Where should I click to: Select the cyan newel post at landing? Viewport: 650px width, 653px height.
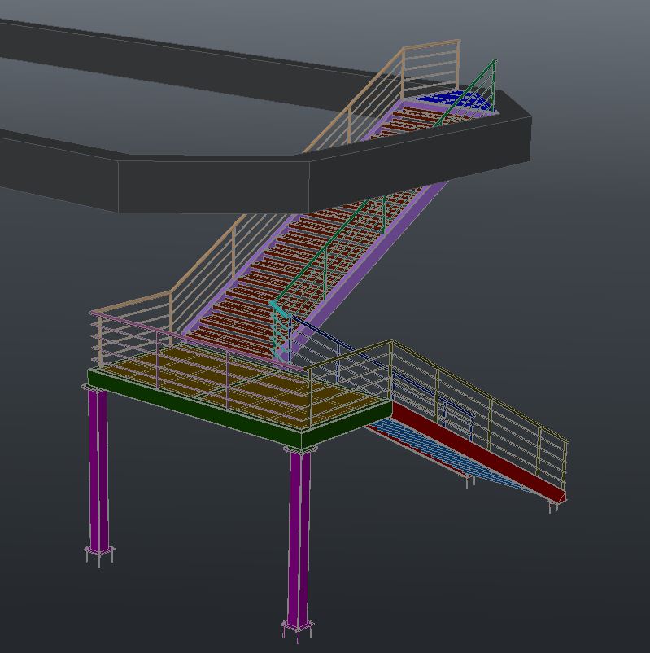281,334
